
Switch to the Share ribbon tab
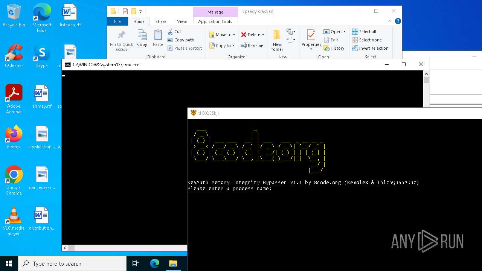(x=161, y=21)
